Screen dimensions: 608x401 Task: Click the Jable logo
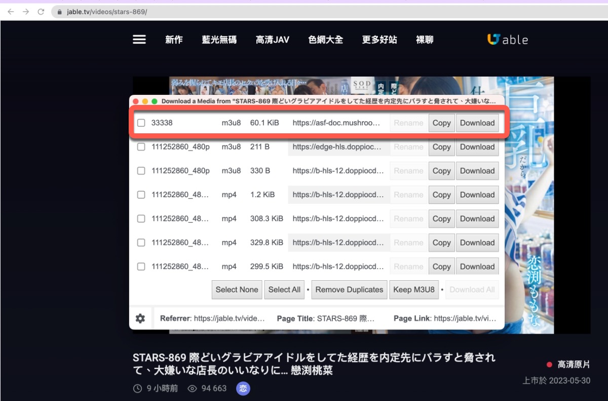508,40
